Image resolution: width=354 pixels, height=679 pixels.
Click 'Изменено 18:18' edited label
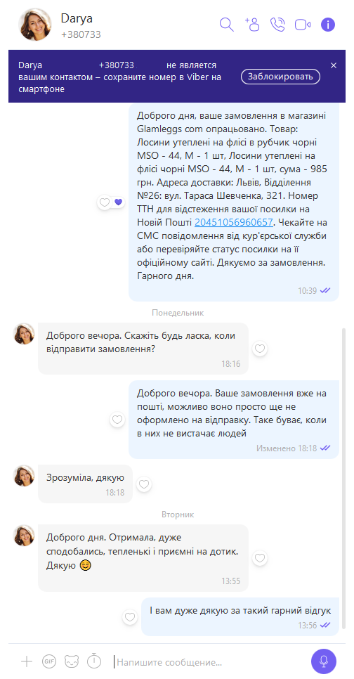[x=287, y=448]
